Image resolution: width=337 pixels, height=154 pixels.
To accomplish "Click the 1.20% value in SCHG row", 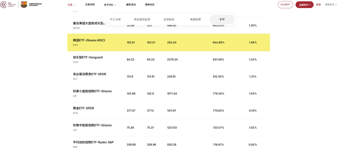I will (x=253, y=26).
